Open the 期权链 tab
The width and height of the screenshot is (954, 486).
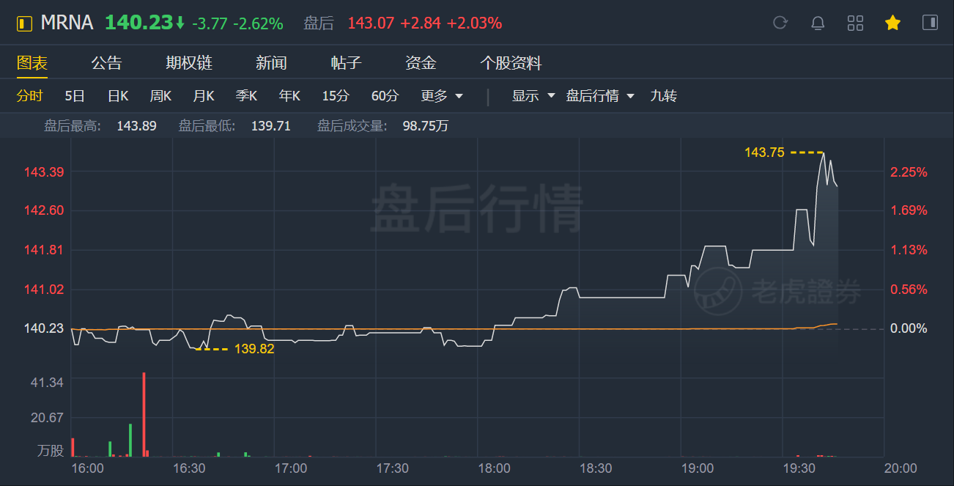pos(189,63)
